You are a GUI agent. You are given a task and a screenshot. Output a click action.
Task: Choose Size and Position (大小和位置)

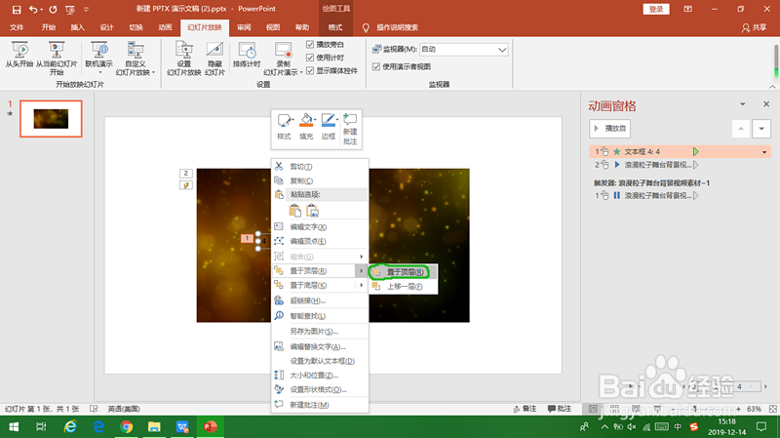point(320,376)
